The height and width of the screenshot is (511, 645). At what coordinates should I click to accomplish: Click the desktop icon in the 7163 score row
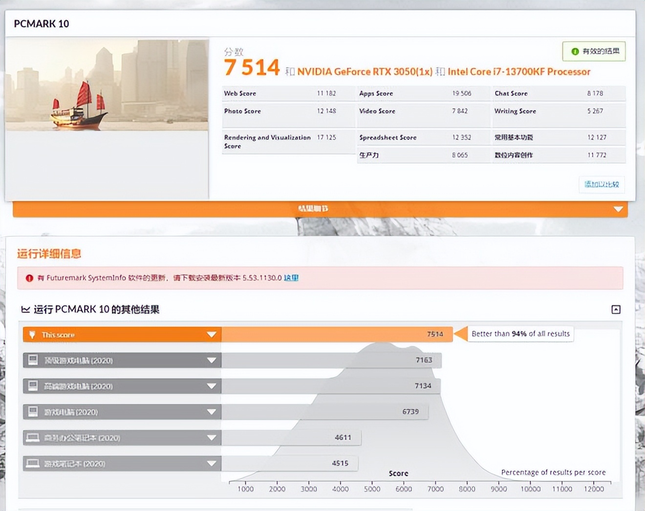(x=33, y=361)
